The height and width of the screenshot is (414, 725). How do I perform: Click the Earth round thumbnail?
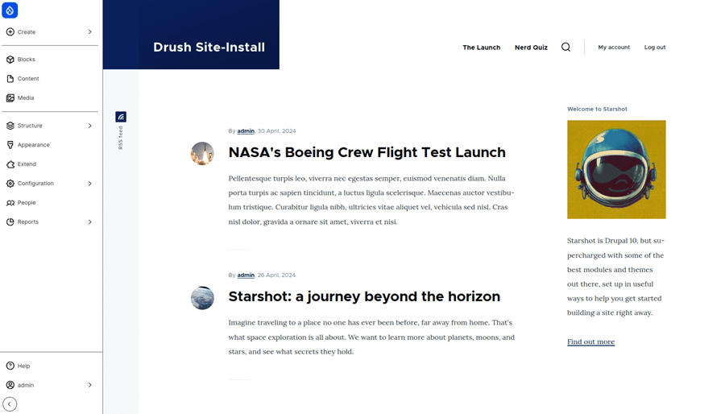(x=202, y=297)
